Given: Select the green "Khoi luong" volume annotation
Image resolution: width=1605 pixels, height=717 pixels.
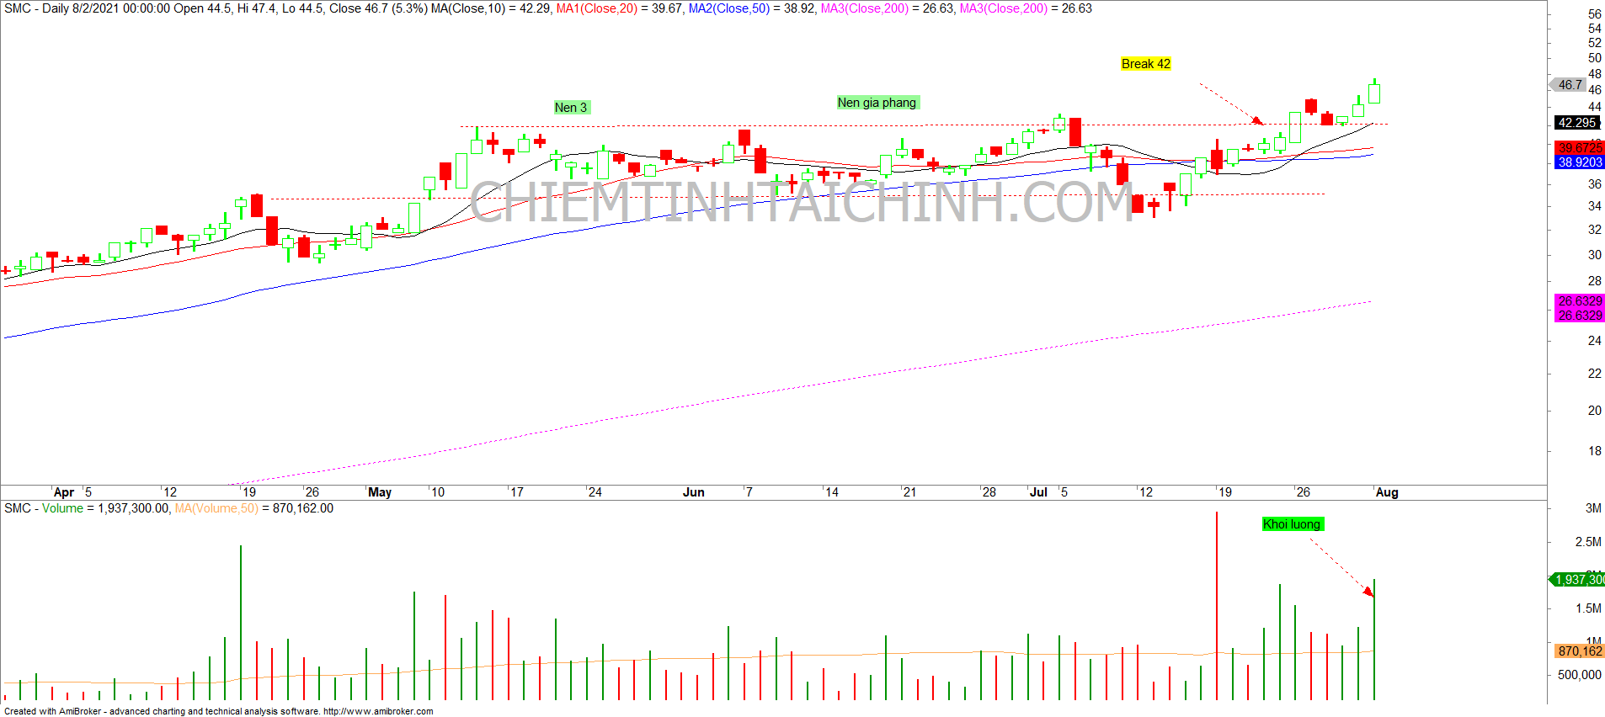Looking at the screenshot, I should [1292, 524].
